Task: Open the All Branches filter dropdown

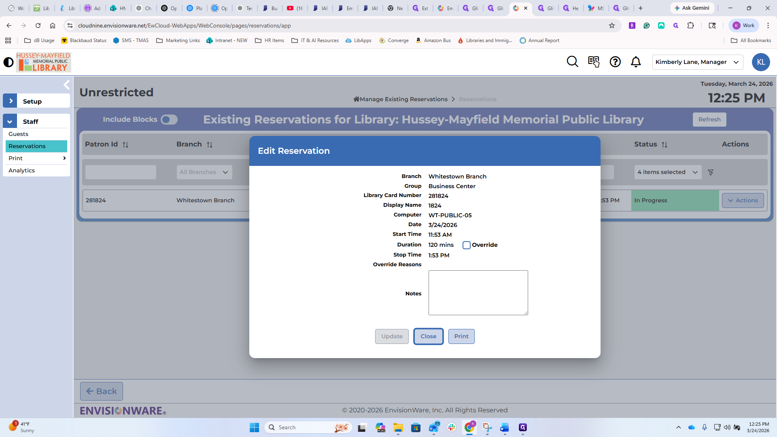Action: coord(204,172)
